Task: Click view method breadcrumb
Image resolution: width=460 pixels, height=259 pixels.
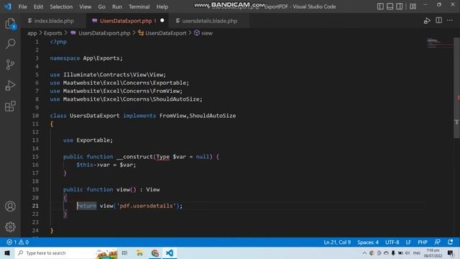Action: coord(206,33)
